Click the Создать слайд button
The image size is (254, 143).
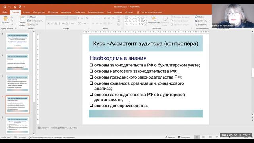click(x=22, y=21)
